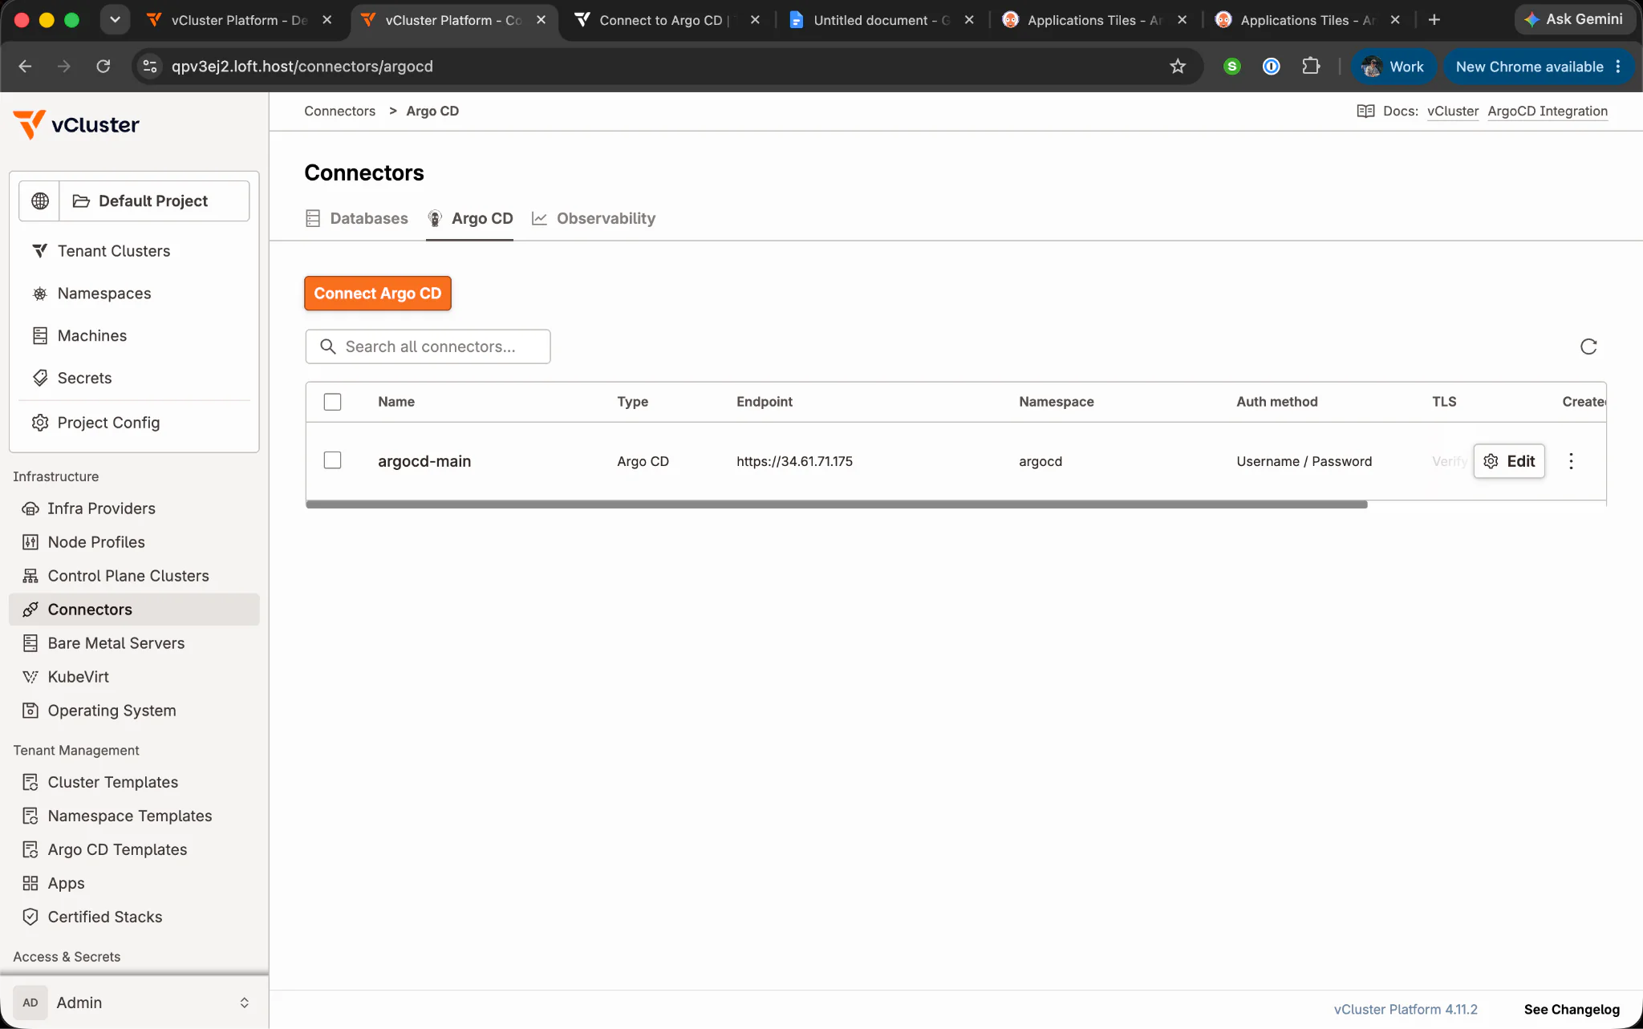Viewport: 1643px width, 1029px height.
Task: Click the globe icon beside Default Project
Action: tap(40, 201)
